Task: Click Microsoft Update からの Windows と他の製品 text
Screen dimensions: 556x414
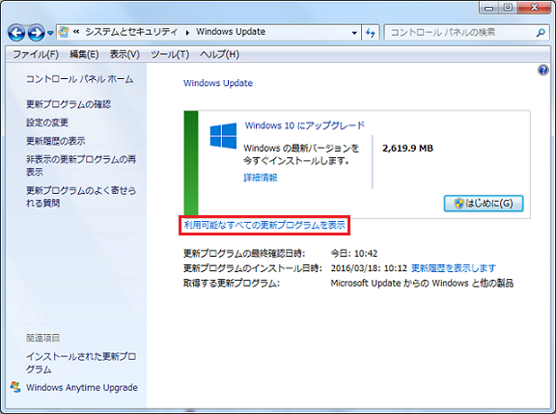Action: click(422, 283)
